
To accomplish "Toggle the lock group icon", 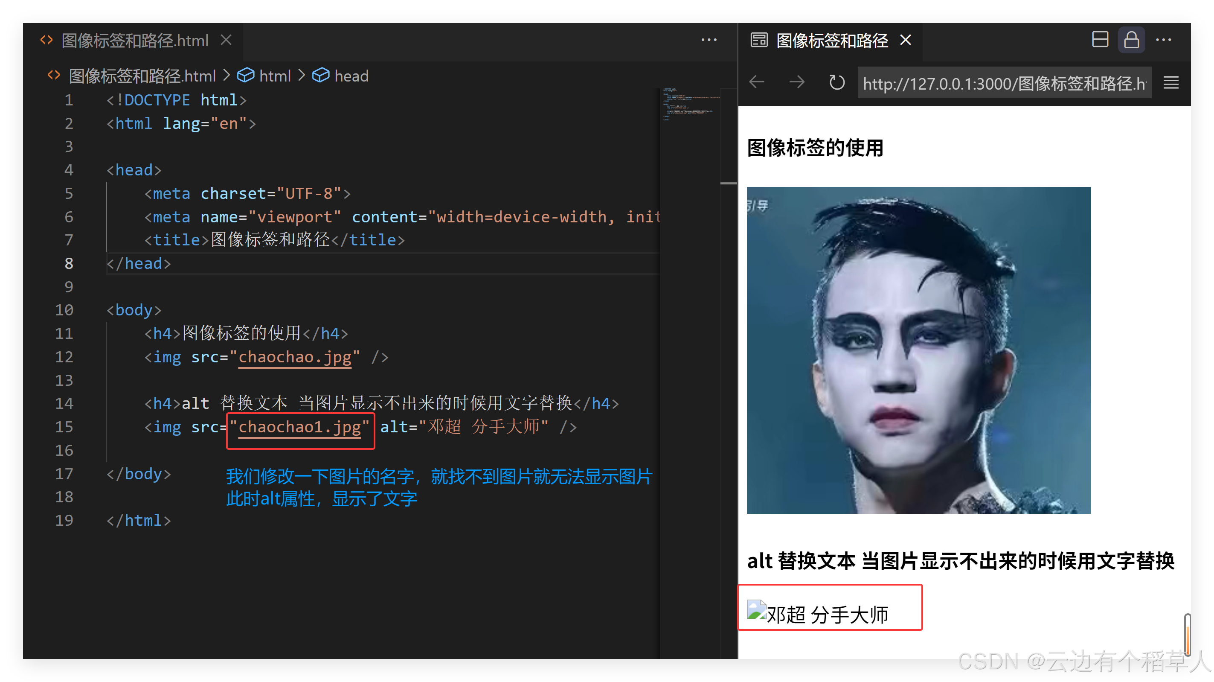I will pos(1132,40).
